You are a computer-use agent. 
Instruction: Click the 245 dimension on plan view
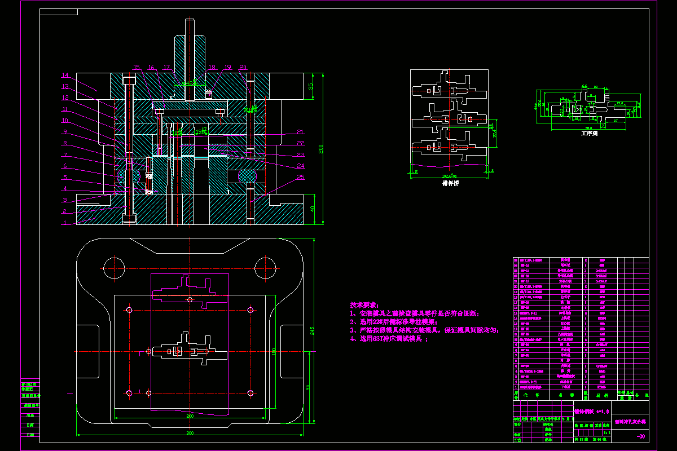[311, 332]
